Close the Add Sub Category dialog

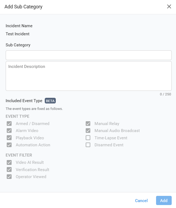point(169,7)
